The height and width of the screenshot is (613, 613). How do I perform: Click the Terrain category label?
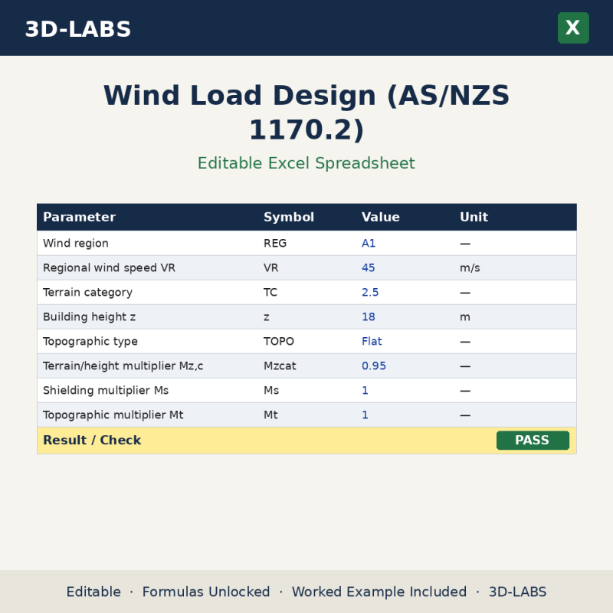87,293
